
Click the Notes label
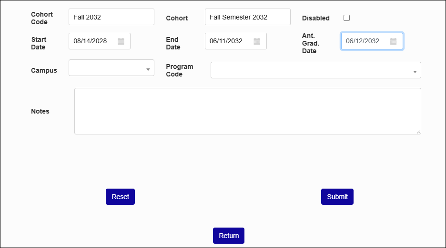point(40,111)
